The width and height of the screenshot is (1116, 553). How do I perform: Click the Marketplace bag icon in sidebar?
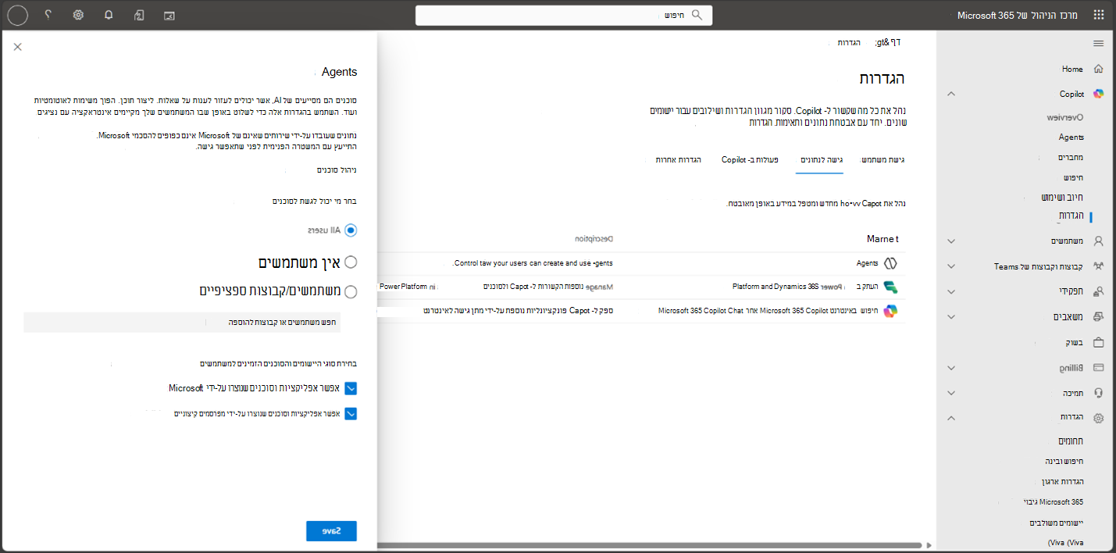click(1099, 342)
